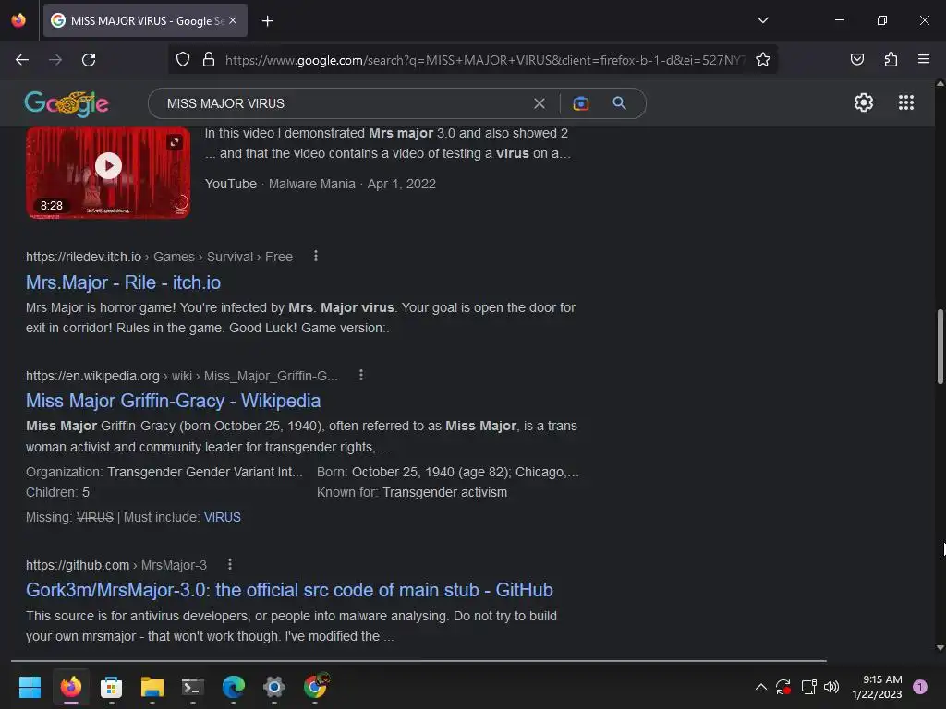This screenshot has height=709, width=946.
Task: Open Miss Major Griffin-Gracy Wikipedia link
Action: click(173, 401)
